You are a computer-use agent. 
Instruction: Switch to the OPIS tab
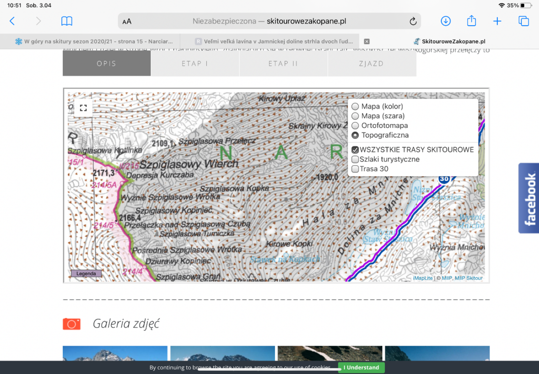tap(106, 64)
